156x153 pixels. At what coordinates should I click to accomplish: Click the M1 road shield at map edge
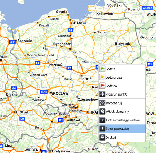150,64
